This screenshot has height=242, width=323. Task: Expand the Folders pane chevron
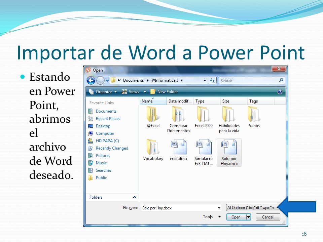(x=135, y=197)
